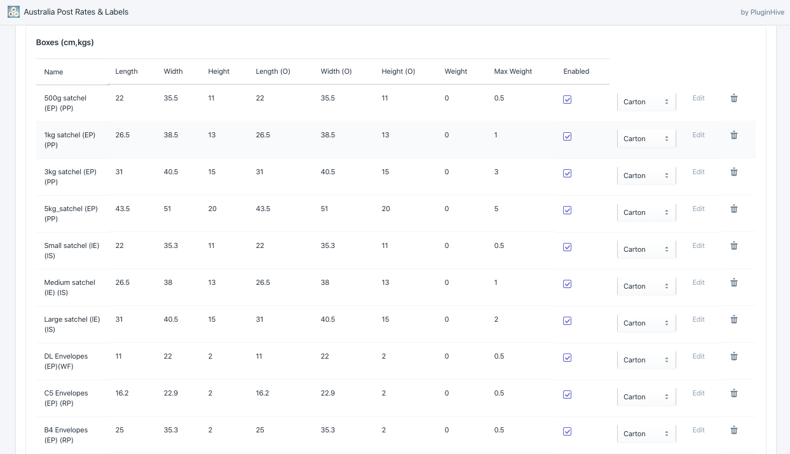The image size is (790, 454).
Task: Edit the Small satchel (IE) (IS) box
Action: pos(698,245)
